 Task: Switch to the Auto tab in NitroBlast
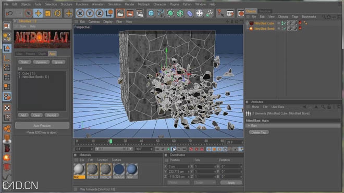click(x=52, y=54)
